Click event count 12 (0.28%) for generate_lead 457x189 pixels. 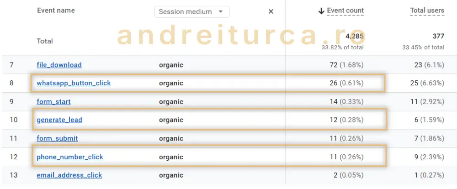(x=348, y=120)
